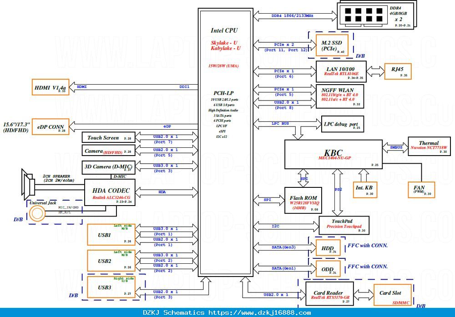455x317 pixels.
Task: Select the Touch Screen block
Action: coord(109,138)
